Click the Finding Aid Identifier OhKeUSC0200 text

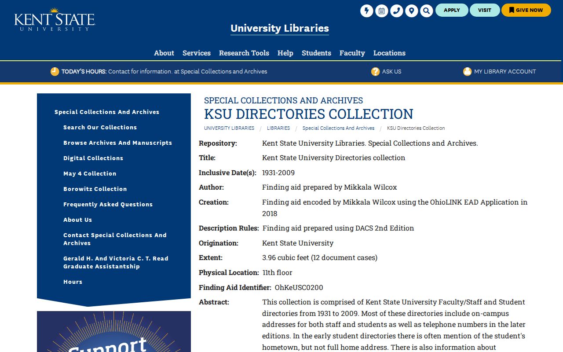(299, 287)
